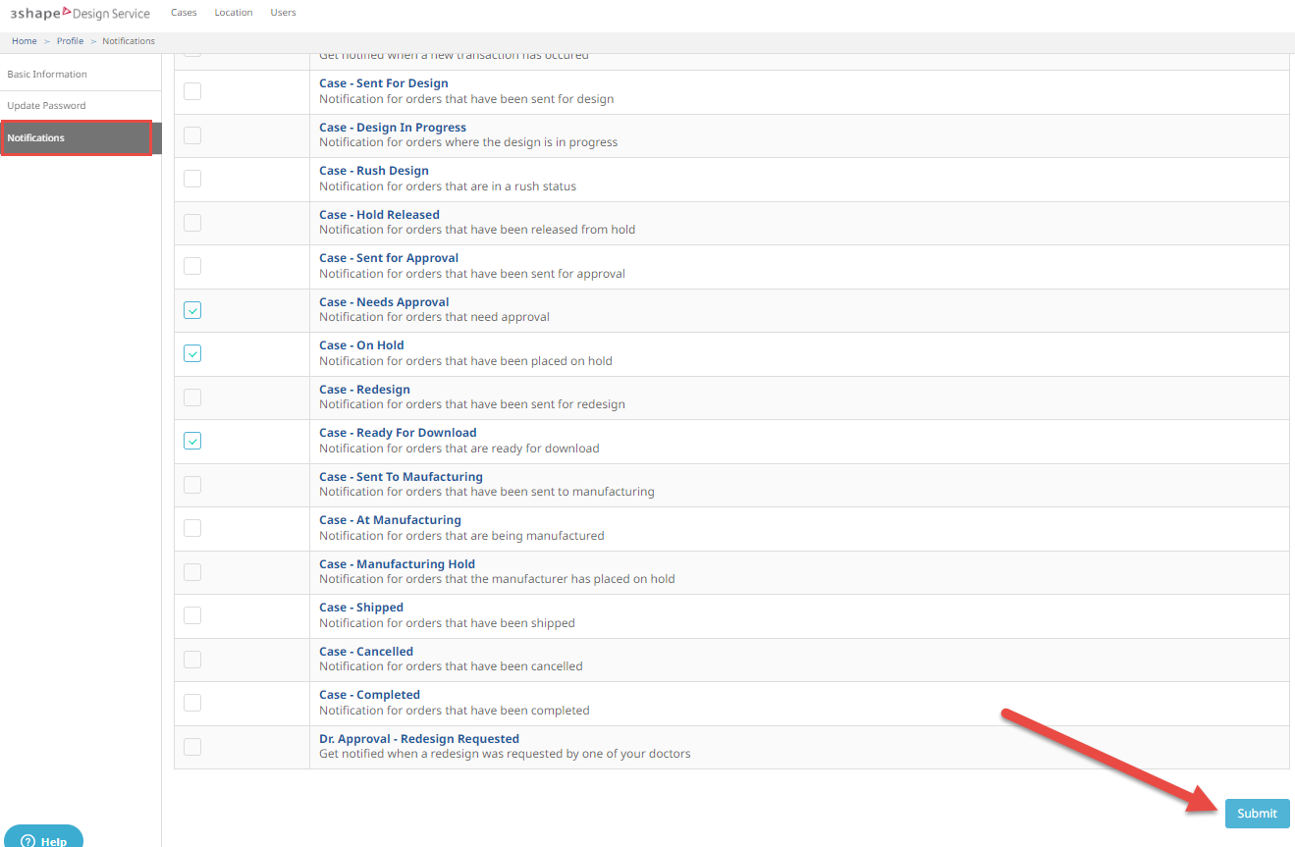Enable Case - Cancelled notification
The image size is (1295, 847).
click(x=192, y=659)
